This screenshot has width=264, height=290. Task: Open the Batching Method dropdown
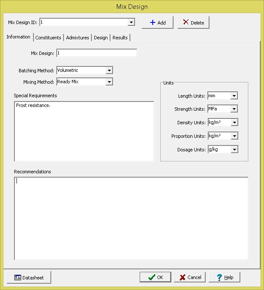pos(109,71)
